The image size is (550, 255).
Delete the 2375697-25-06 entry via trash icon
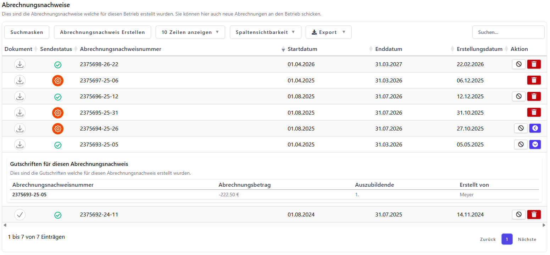pyautogui.click(x=534, y=80)
